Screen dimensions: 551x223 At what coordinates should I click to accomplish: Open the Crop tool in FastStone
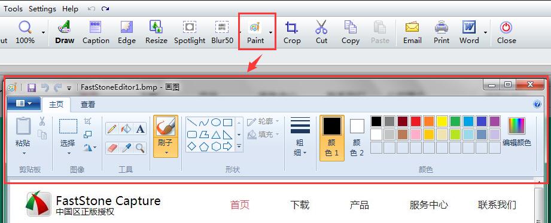[292, 32]
